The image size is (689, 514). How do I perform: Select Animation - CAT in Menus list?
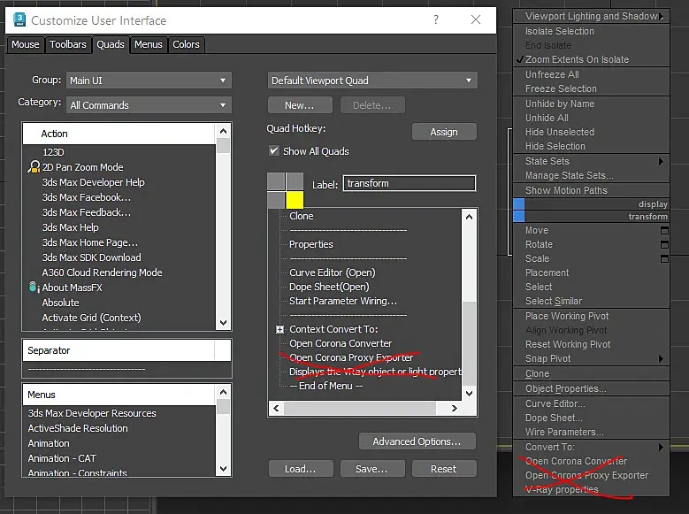pos(62,458)
